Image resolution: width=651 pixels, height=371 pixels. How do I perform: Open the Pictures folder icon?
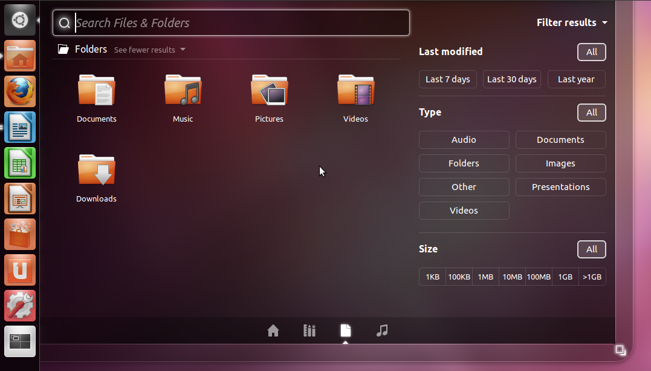[x=269, y=91]
